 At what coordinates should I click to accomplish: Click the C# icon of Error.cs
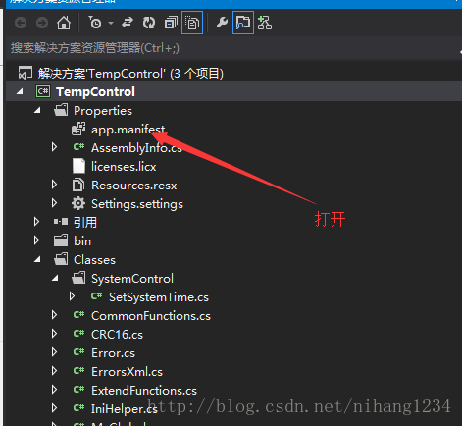pos(78,352)
